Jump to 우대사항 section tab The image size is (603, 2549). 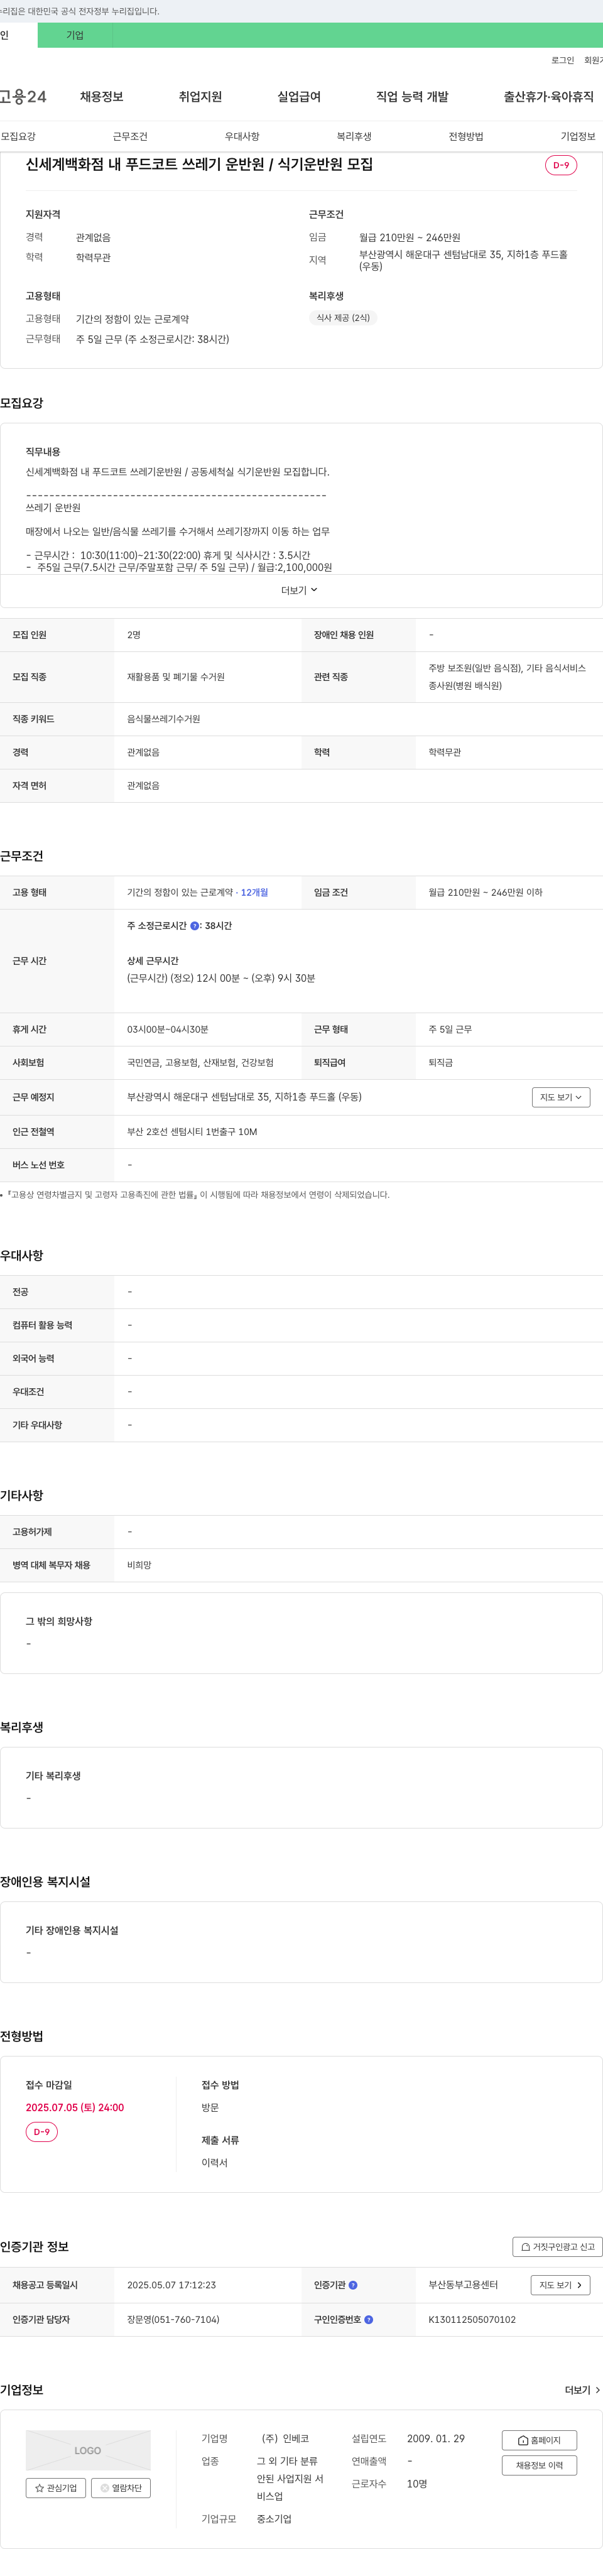point(242,136)
